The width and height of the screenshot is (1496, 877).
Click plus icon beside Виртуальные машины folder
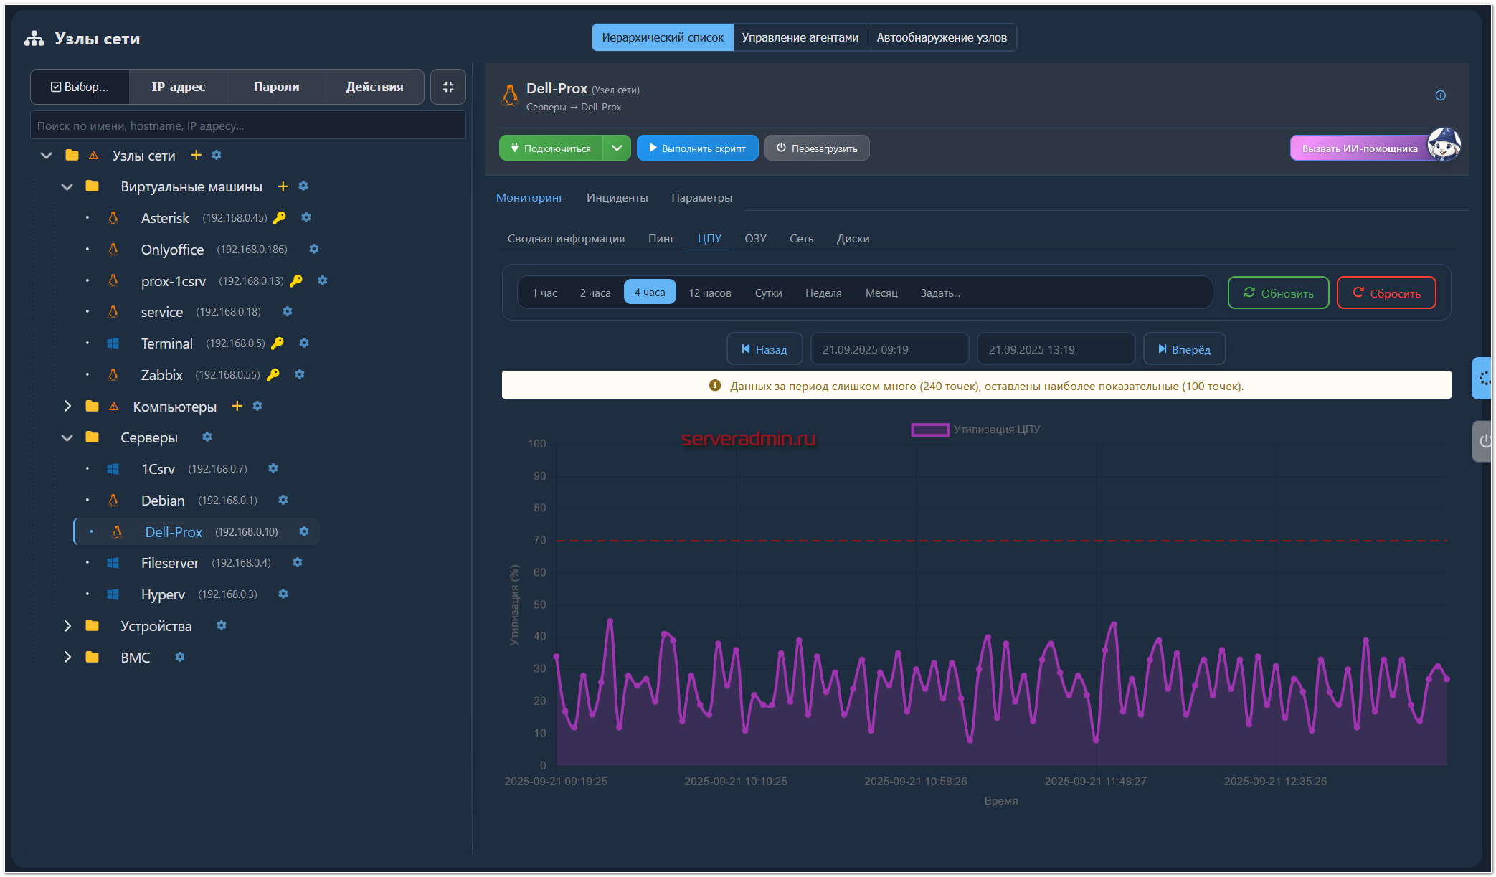283,186
